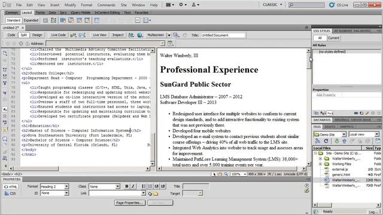Toggle bold formatting in Properties
Viewport: 383px width, 215px height.
point(126,186)
